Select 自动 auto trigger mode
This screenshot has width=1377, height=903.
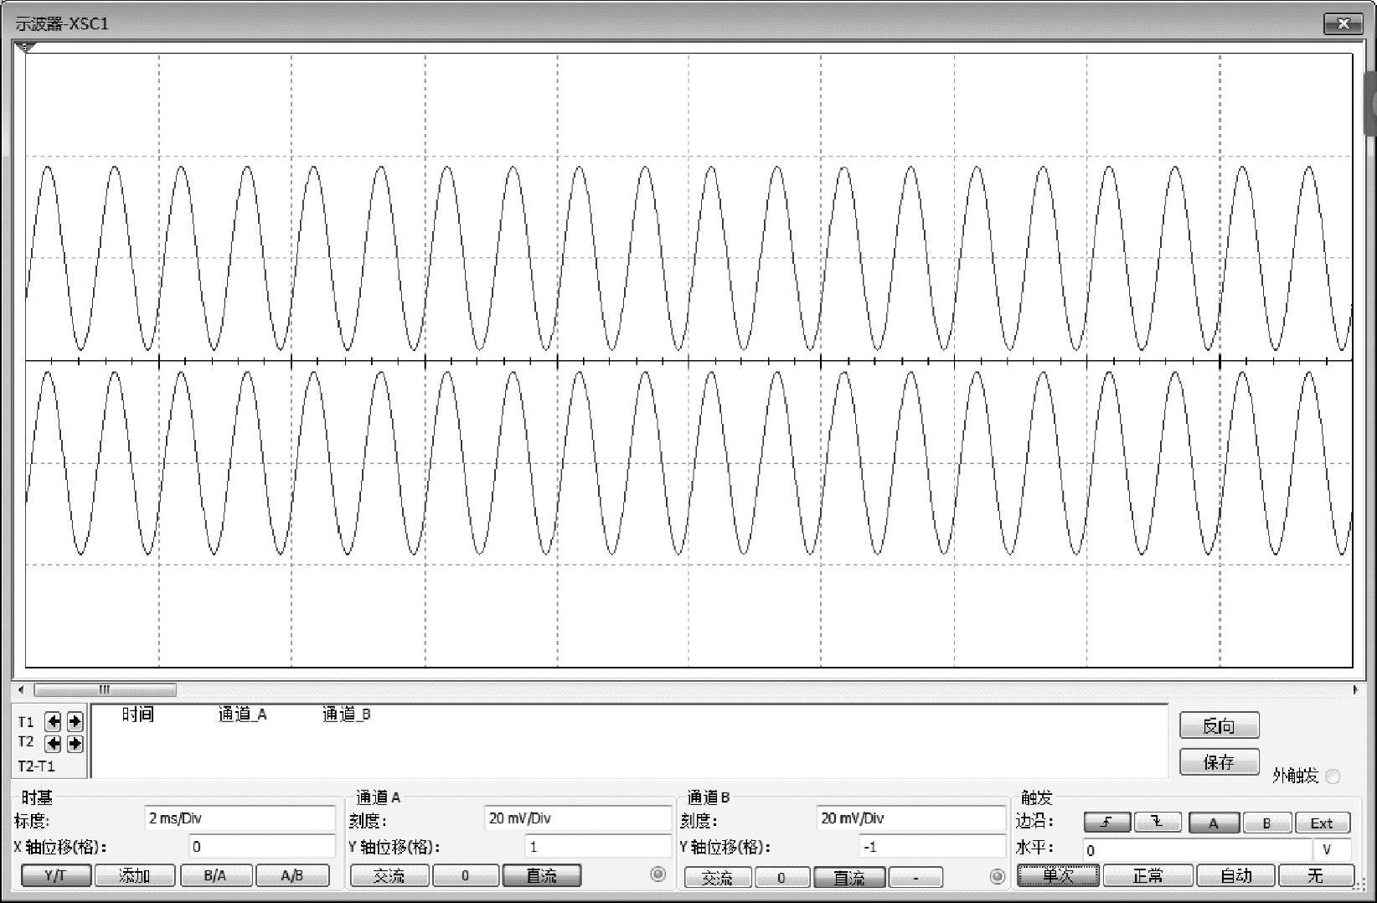point(1235,875)
